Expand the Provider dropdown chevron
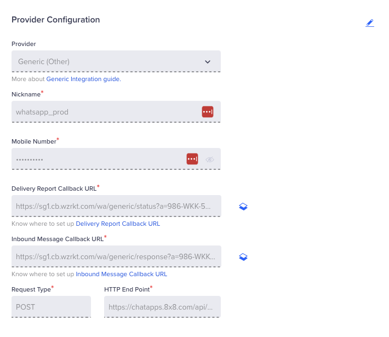 pyautogui.click(x=208, y=62)
